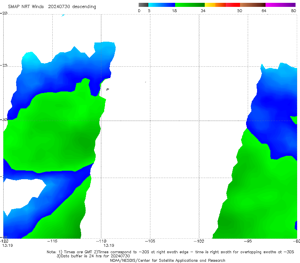
Task: Click the color bar label '5'
Action: (x=149, y=11)
